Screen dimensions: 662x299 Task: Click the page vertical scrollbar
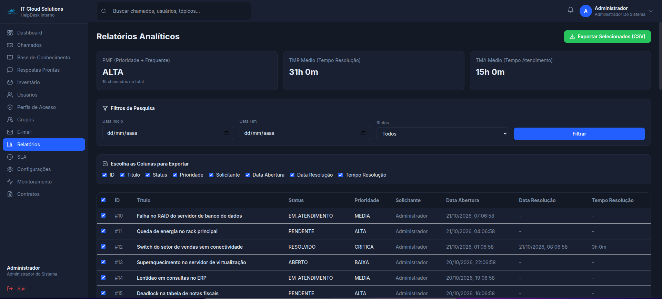pos(660,55)
